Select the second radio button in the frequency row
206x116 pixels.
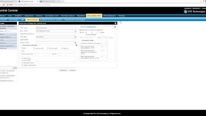[86, 32]
